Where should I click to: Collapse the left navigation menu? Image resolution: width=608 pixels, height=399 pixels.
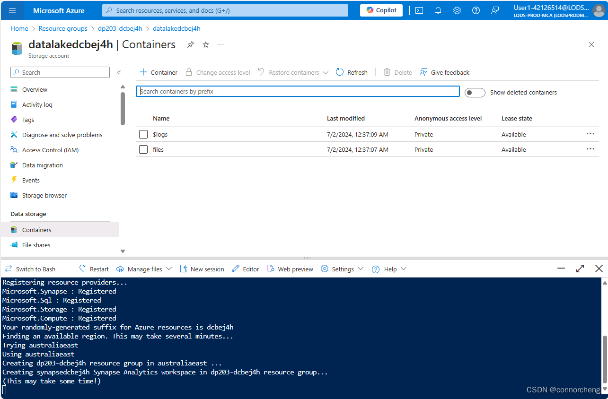(x=119, y=72)
